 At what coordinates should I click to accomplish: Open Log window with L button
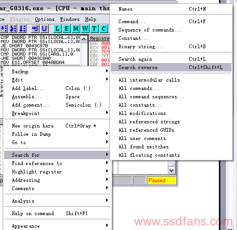pos(58,29)
